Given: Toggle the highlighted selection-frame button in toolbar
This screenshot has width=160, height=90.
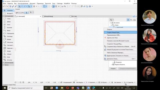Looking at the screenshot, I should tap(44, 6).
